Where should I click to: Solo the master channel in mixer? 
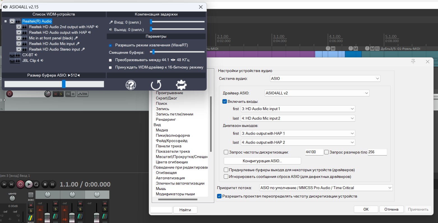(x=31, y=211)
